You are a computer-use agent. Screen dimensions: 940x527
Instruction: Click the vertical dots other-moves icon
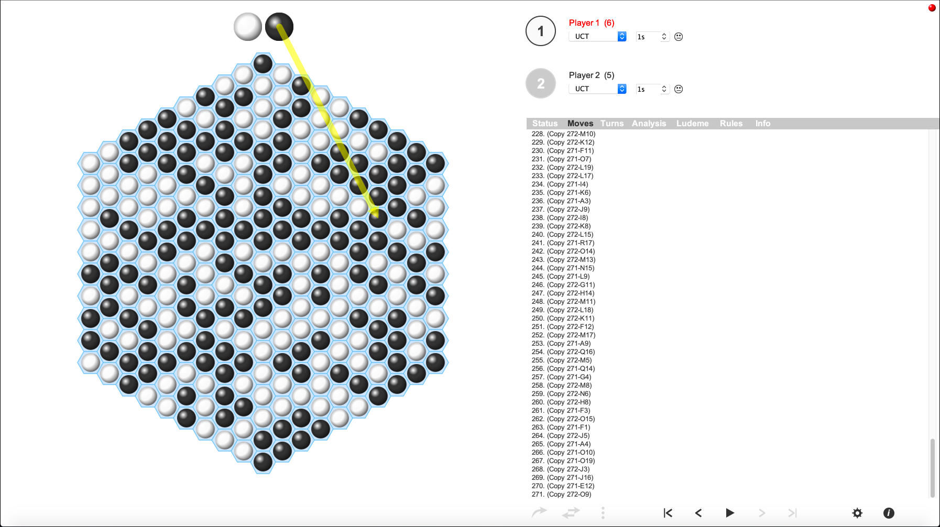(603, 513)
